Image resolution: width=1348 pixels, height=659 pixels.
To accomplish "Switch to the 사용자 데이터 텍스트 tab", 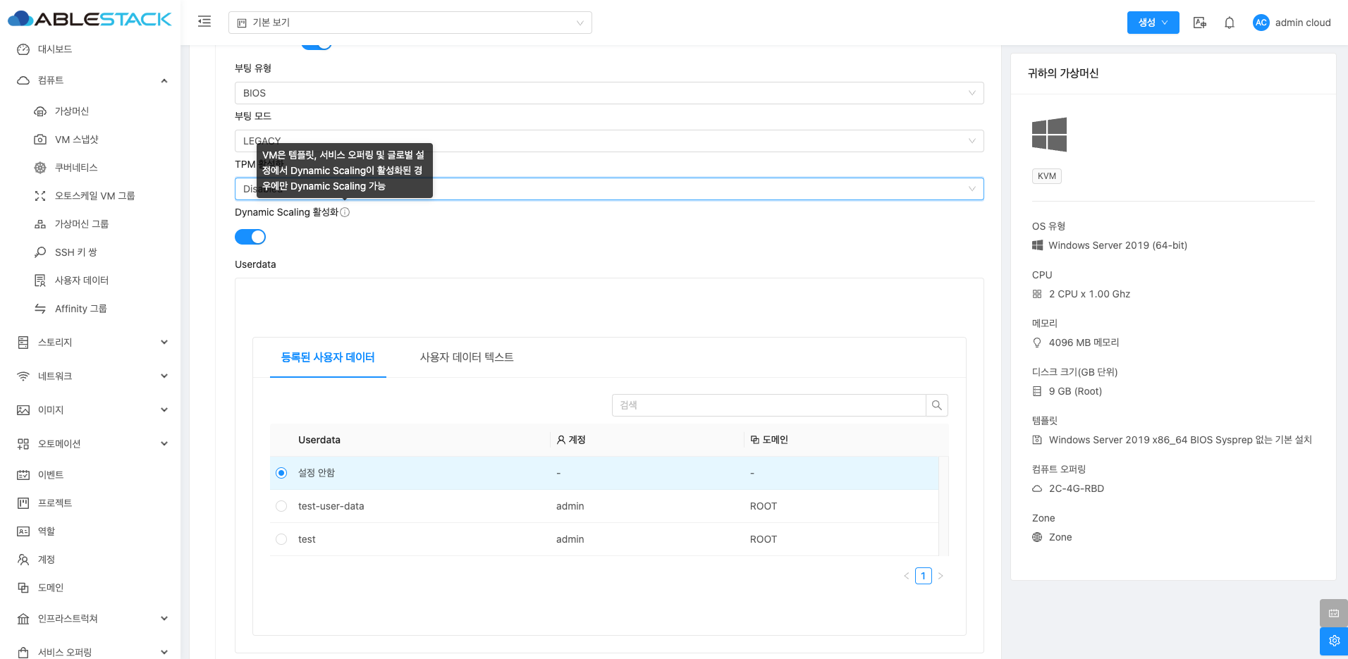I will tap(466, 357).
